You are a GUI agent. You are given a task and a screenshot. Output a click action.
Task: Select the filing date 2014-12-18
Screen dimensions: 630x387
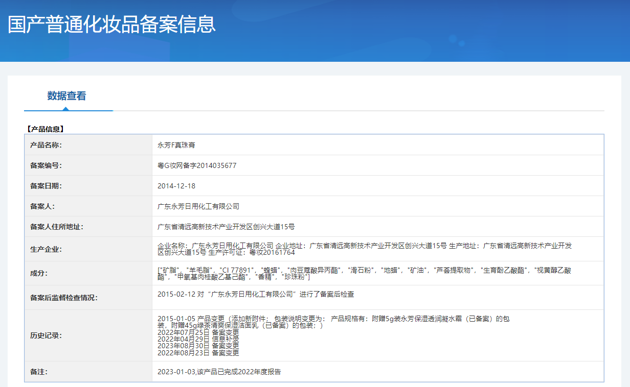click(176, 186)
